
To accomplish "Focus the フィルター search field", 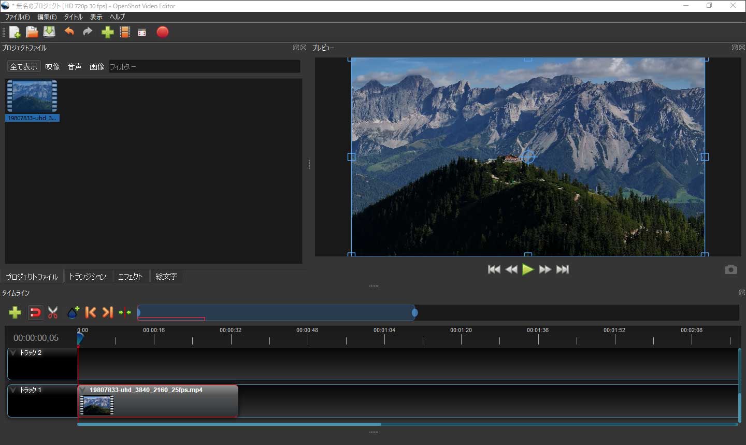I will (205, 67).
